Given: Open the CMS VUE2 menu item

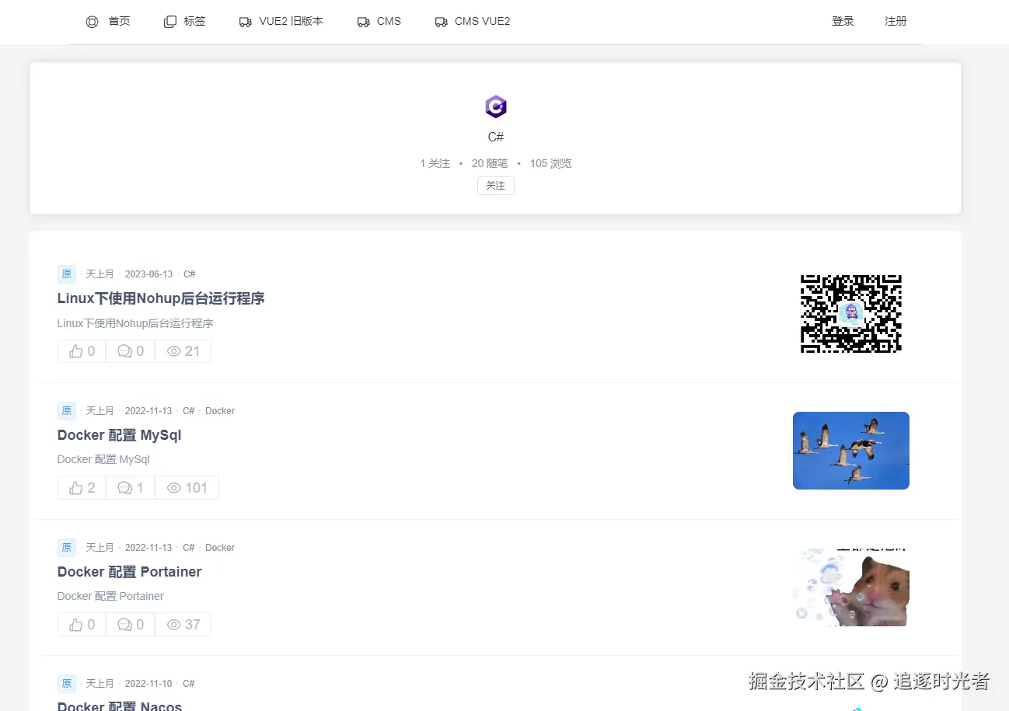Looking at the screenshot, I should tap(473, 22).
